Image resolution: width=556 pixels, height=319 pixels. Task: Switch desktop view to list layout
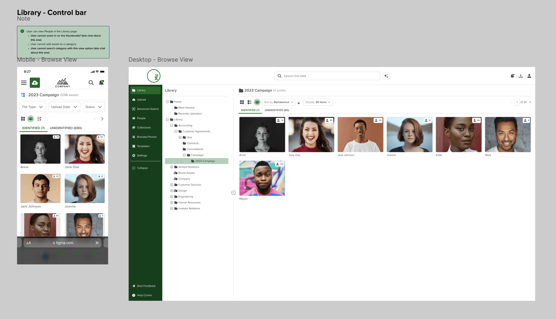pos(249,102)
